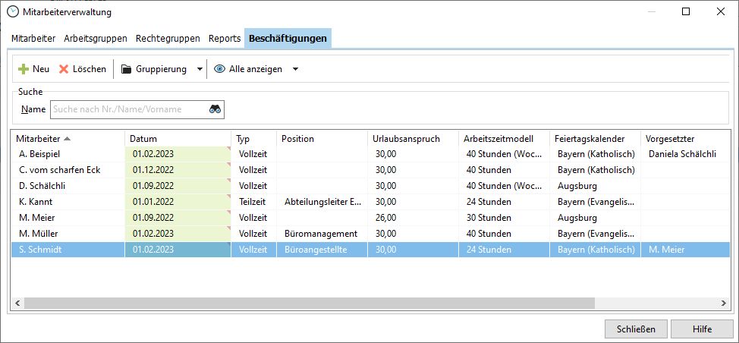Image resolution: width=739 pixels, height=343 pixels.
Task: Go to the Rechtegruppen tab
Action: pyautogui.click(x=168, y=38)
